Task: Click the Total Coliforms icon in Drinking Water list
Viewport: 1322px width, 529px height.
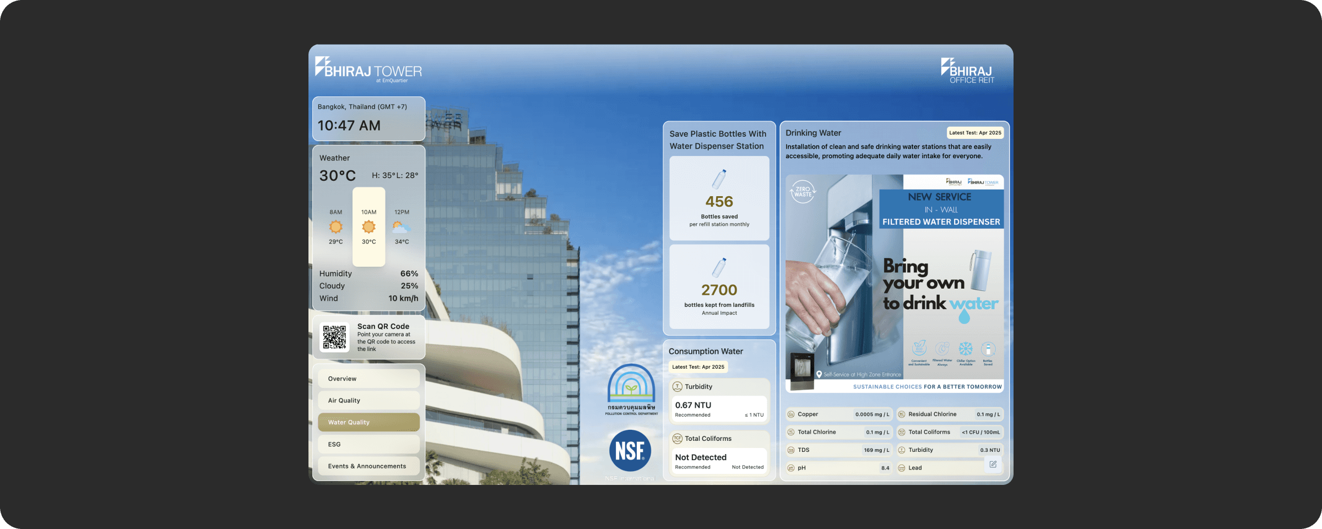Action: [x=902, y=433]
